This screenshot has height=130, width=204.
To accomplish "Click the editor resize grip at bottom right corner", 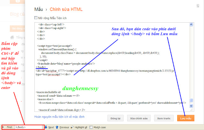I will pos(191,110).
